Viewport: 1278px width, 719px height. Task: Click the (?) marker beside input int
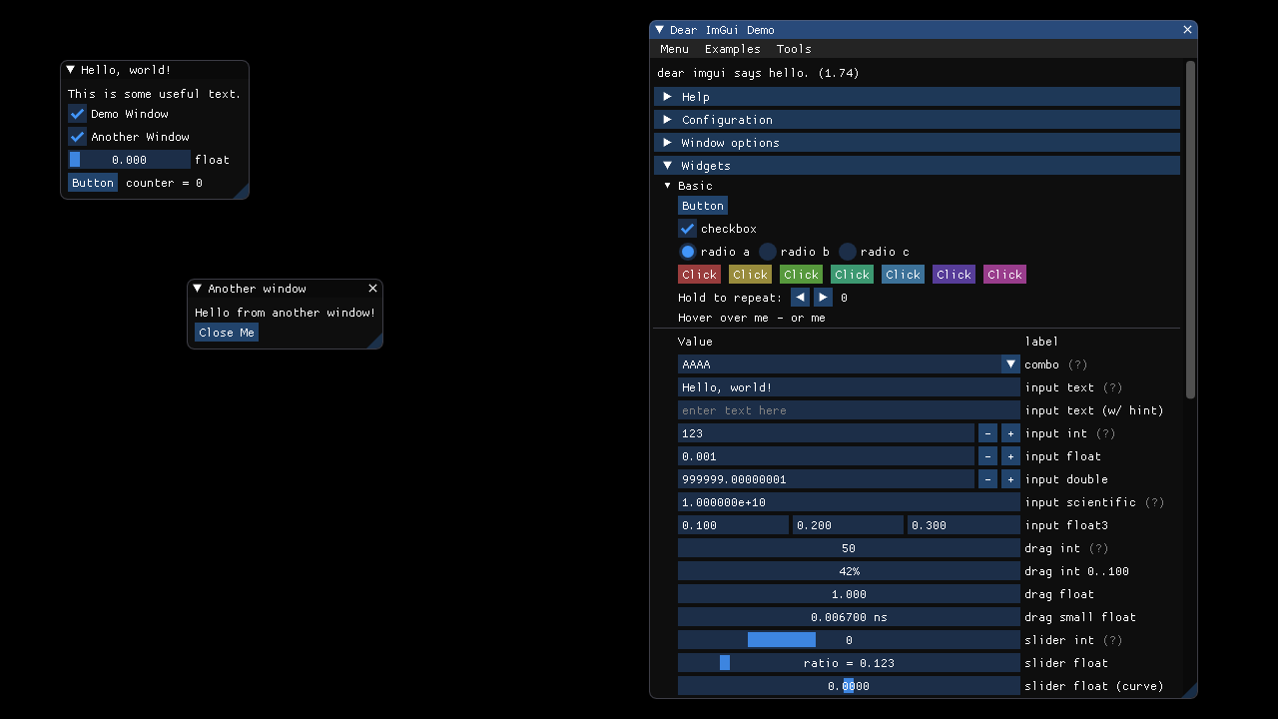point(1105,433)
